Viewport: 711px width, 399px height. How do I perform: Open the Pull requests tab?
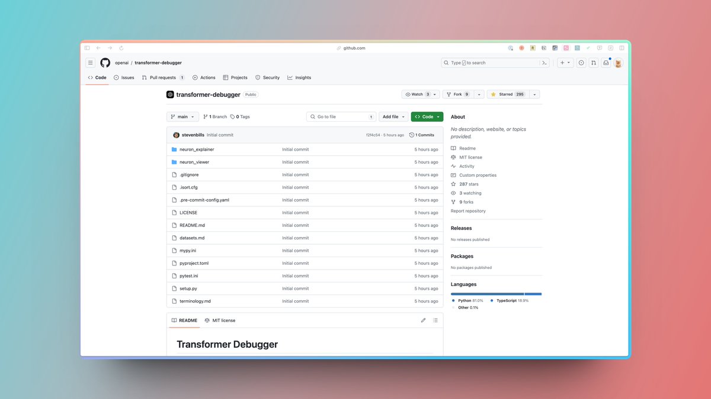tap(164, 77)
